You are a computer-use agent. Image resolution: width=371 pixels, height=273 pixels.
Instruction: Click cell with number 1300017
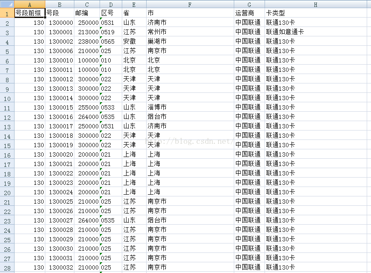60,126
